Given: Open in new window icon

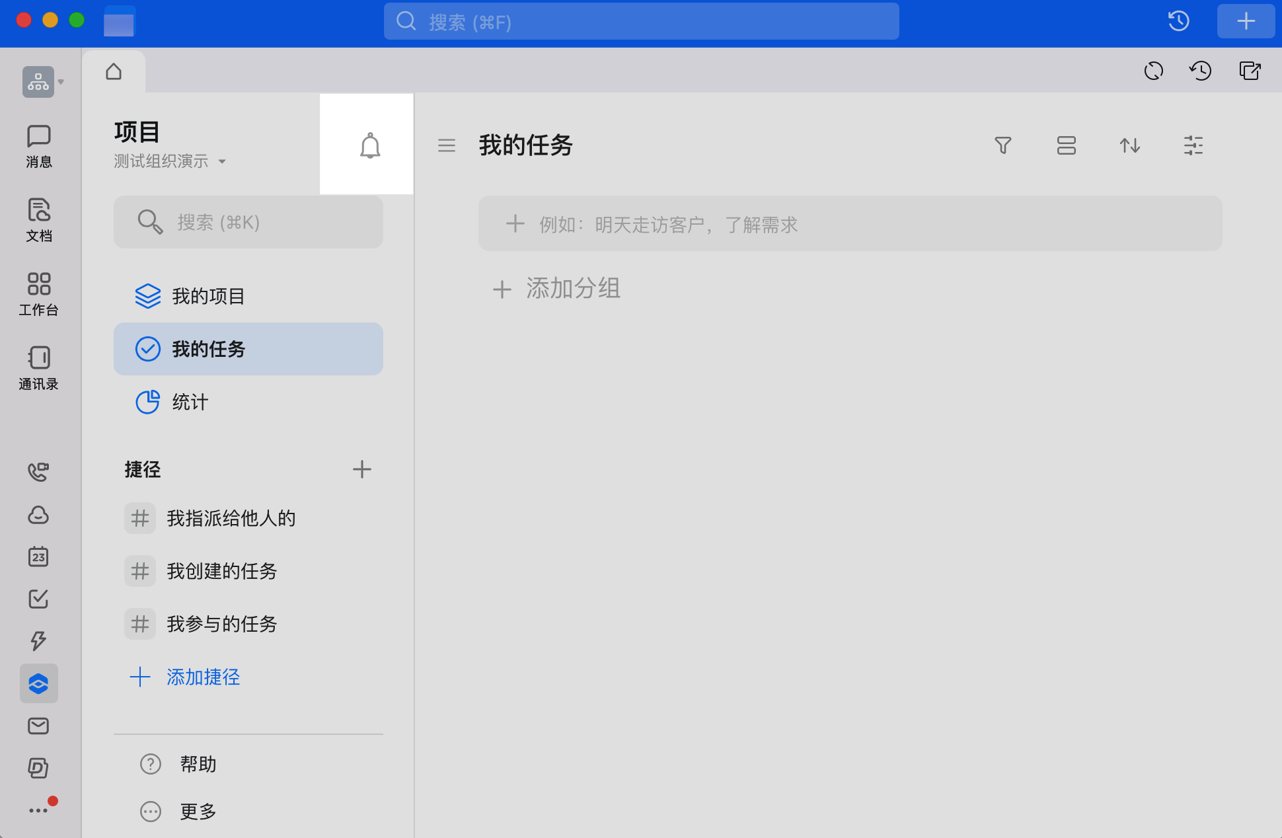Looking at the screenshot, I should tap(1250, 71).
